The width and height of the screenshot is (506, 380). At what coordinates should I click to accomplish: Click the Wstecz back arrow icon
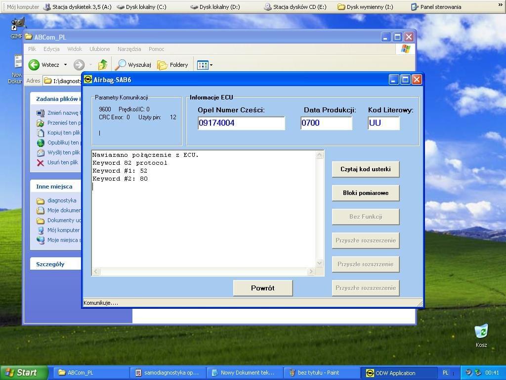click(x=34, y=65)
